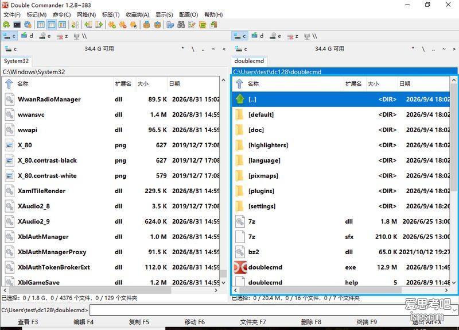Image resolution: width=459 pixels, height=330 pixels.
Task: Select drive d in the right panel drive bar
Action: pyautogui.click(x=257, y=36)
